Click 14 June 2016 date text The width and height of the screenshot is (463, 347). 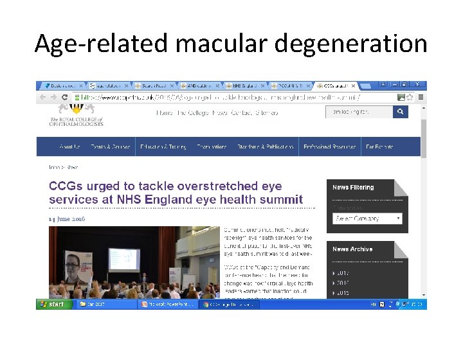tap(67, 219)
